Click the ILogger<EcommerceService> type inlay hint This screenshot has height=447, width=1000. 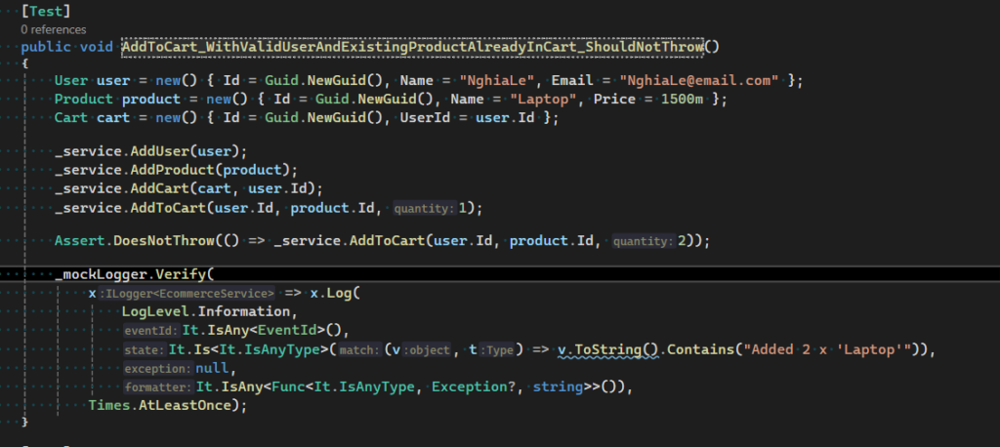click(x=187, y=294)
